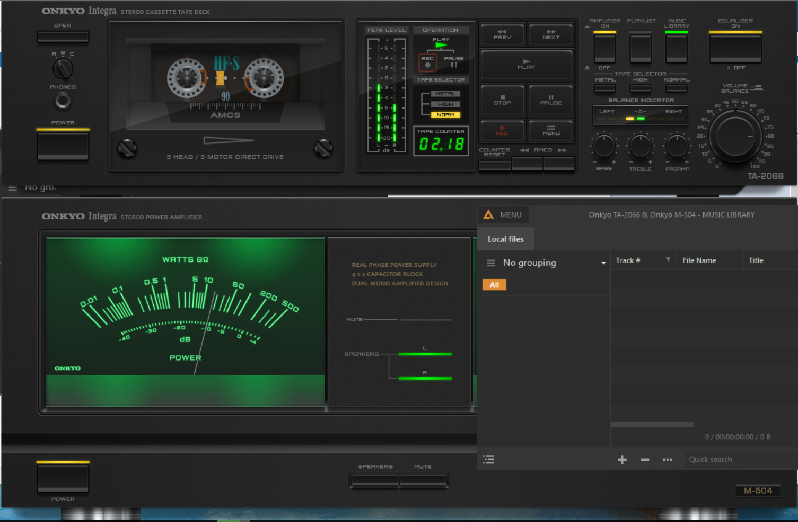
Task: Click the plus icon to add files
Action: coord(622,460)
